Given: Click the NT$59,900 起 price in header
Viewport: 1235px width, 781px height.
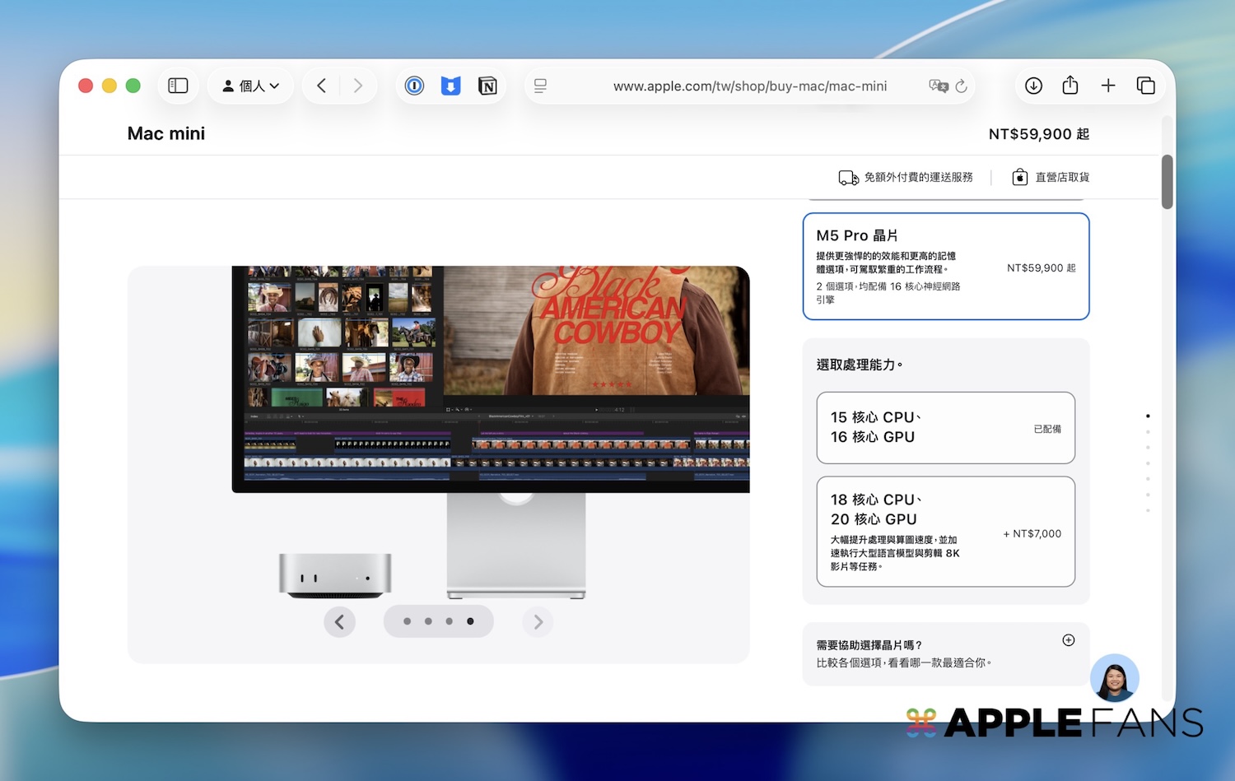Looking at the screenshot, I should pos(1039,134).
